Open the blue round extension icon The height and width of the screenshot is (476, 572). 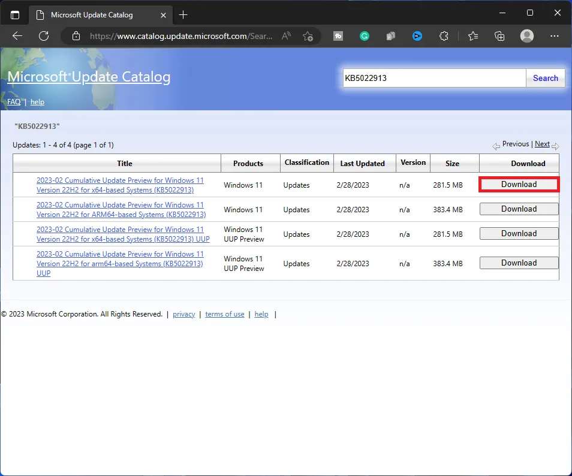point(417,36)
